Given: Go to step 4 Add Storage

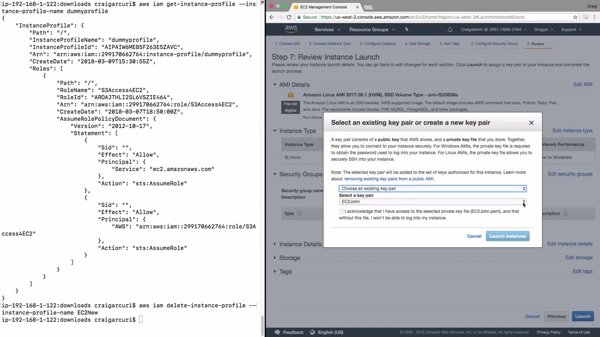Looking at the screenshot, I should (x=418, y=44).
